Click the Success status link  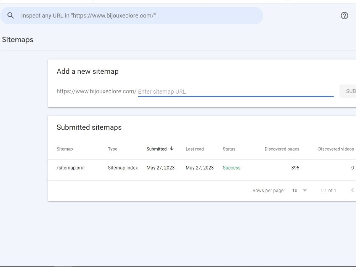[231, 168]
